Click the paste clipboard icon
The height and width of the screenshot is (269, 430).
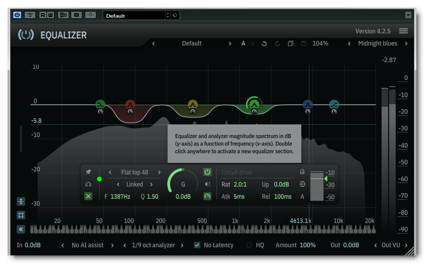point(303,43)
